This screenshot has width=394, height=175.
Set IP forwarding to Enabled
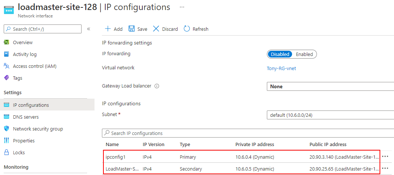point(304,54)
